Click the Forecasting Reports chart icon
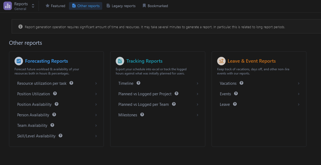 coord(19,61)
